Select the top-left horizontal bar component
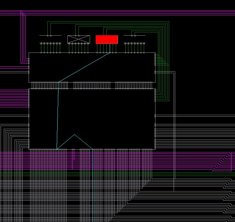The width and height of the screenshot is (235, 222). pos(50,35)
